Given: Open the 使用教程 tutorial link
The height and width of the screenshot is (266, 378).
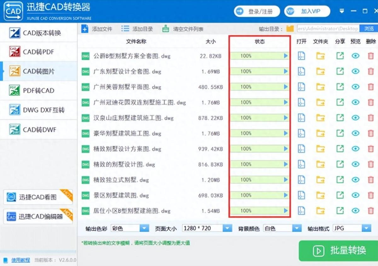Looking at the screenshot, I should pos(21,260).
